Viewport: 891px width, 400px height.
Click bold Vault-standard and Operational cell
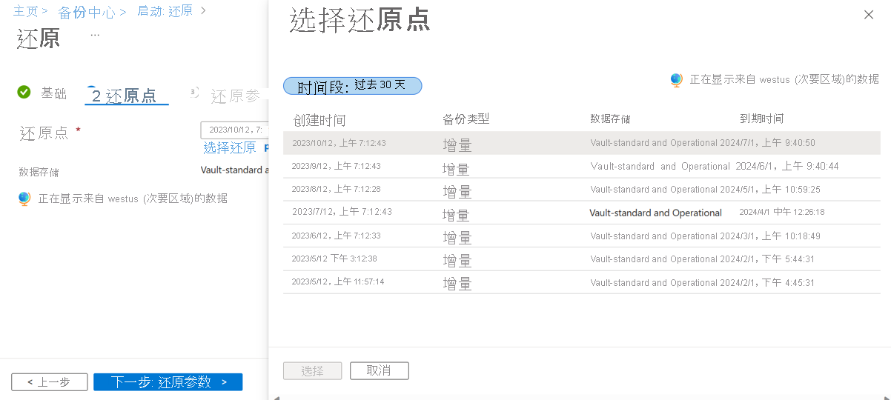[655, 213]
